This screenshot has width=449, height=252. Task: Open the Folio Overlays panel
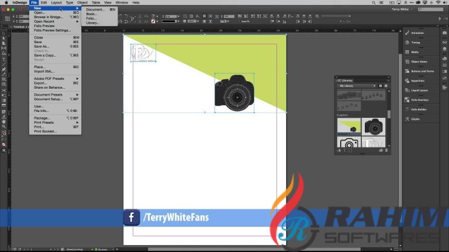pos(419,100)
